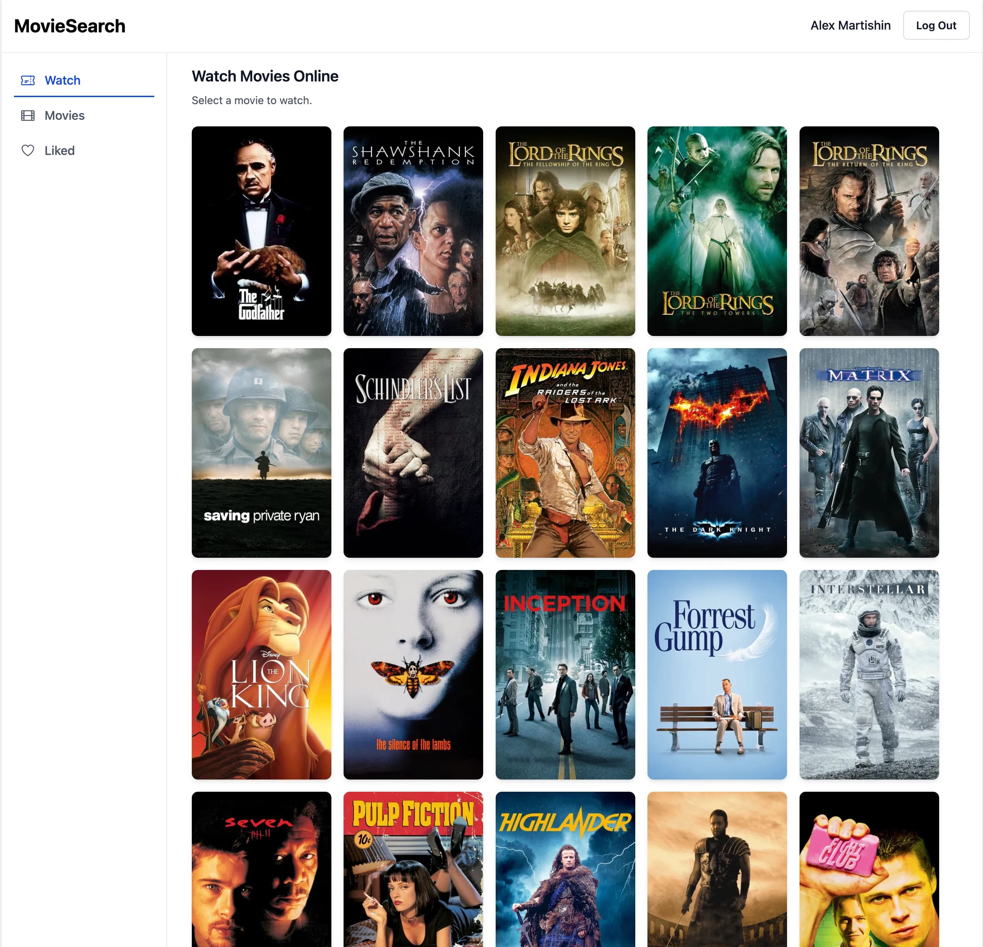Switch to the Movies sidebar tab
This screenshot has width=983, height=947.
tap(84, 115)
